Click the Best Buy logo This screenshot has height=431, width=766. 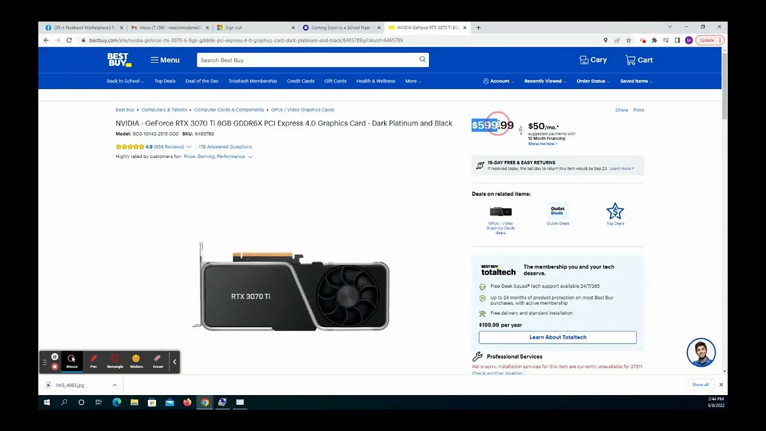118,60
